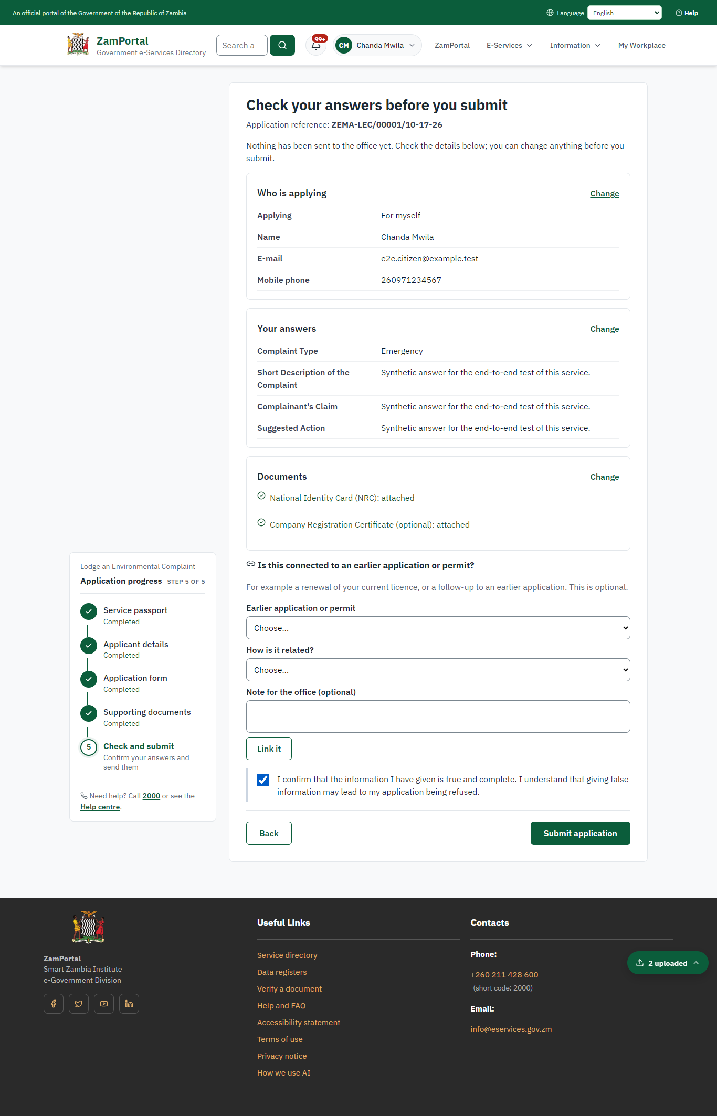Click the coat of arms in the footer
717x1116 pixels.
point(88,927)
